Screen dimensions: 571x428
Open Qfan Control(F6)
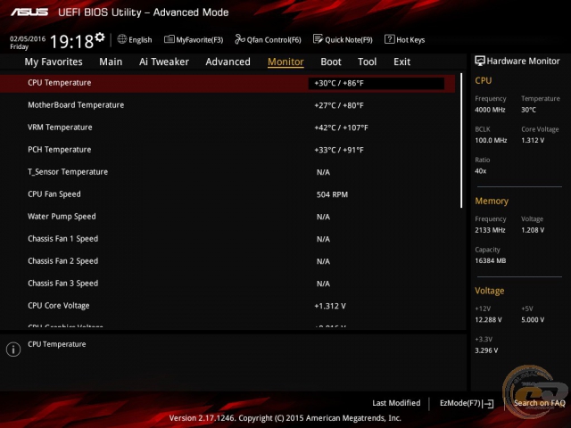coord(274,39)
